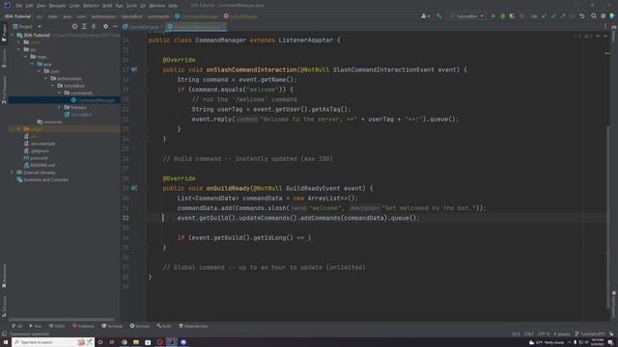Open the Terminal tool window

pyautogui.click(x=112, y=326)
